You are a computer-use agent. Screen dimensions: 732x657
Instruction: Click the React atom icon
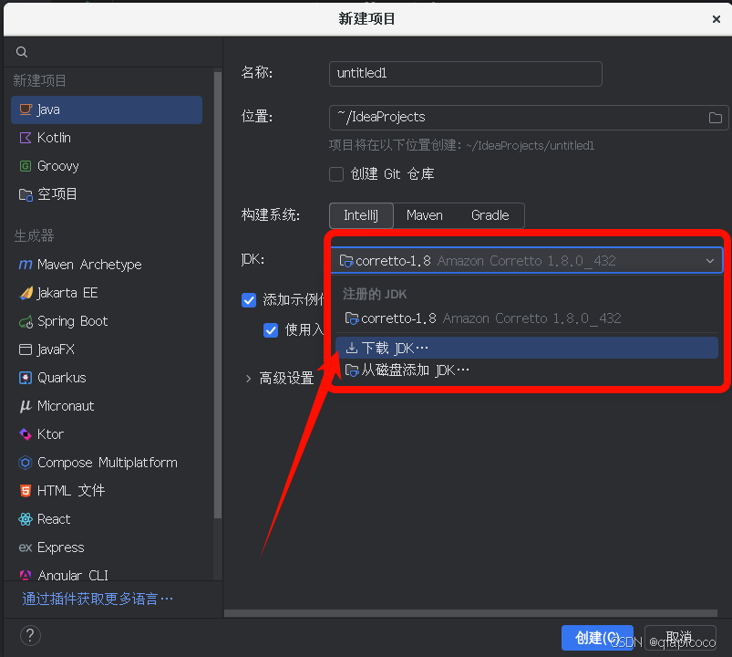(26, 519)
